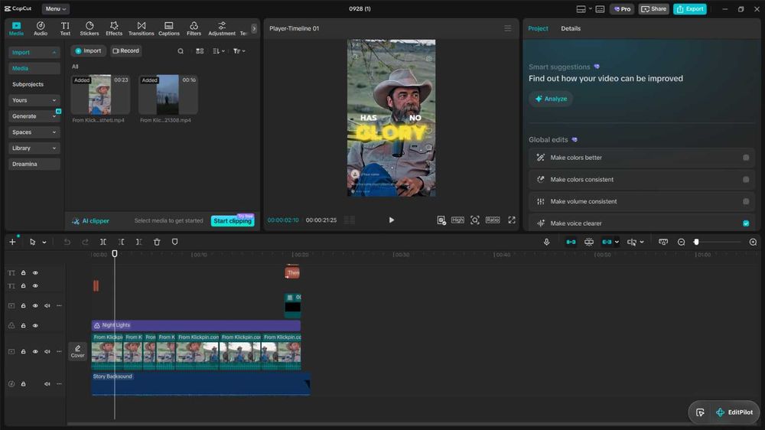Open the Filters panel
Screen dimensions: 765x430
(194, 29)
